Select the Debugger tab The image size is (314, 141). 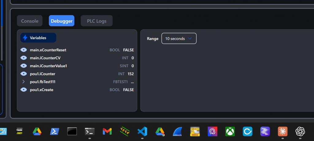61,21
